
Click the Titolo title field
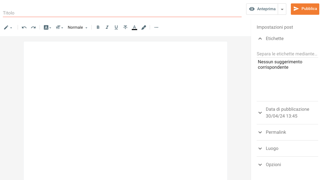(122, 13)
